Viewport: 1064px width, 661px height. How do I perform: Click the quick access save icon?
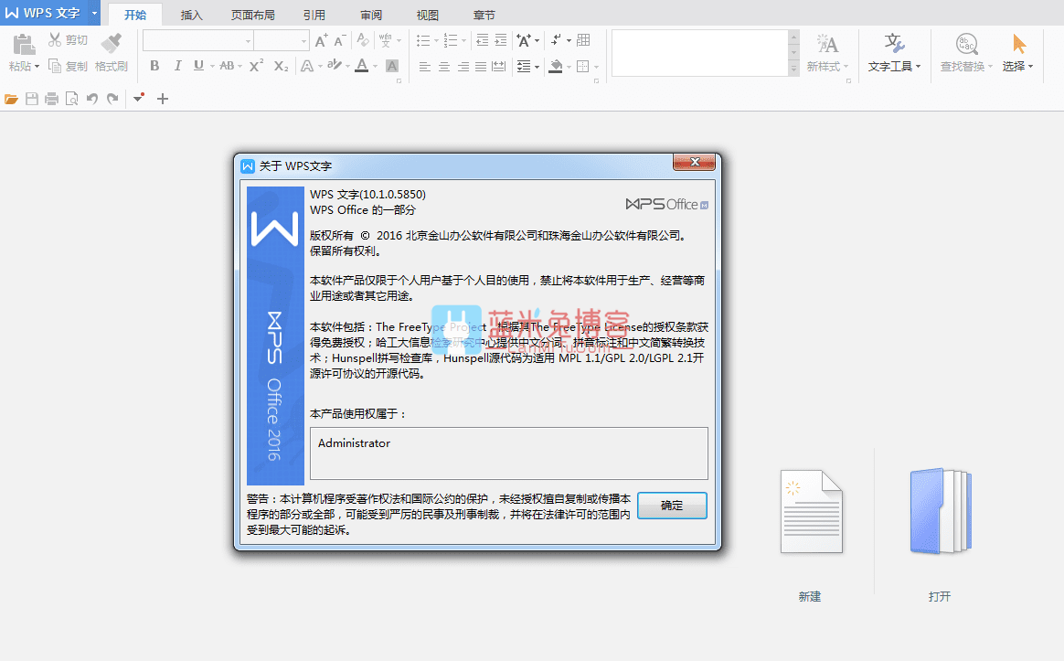click(x=31, y=99)
